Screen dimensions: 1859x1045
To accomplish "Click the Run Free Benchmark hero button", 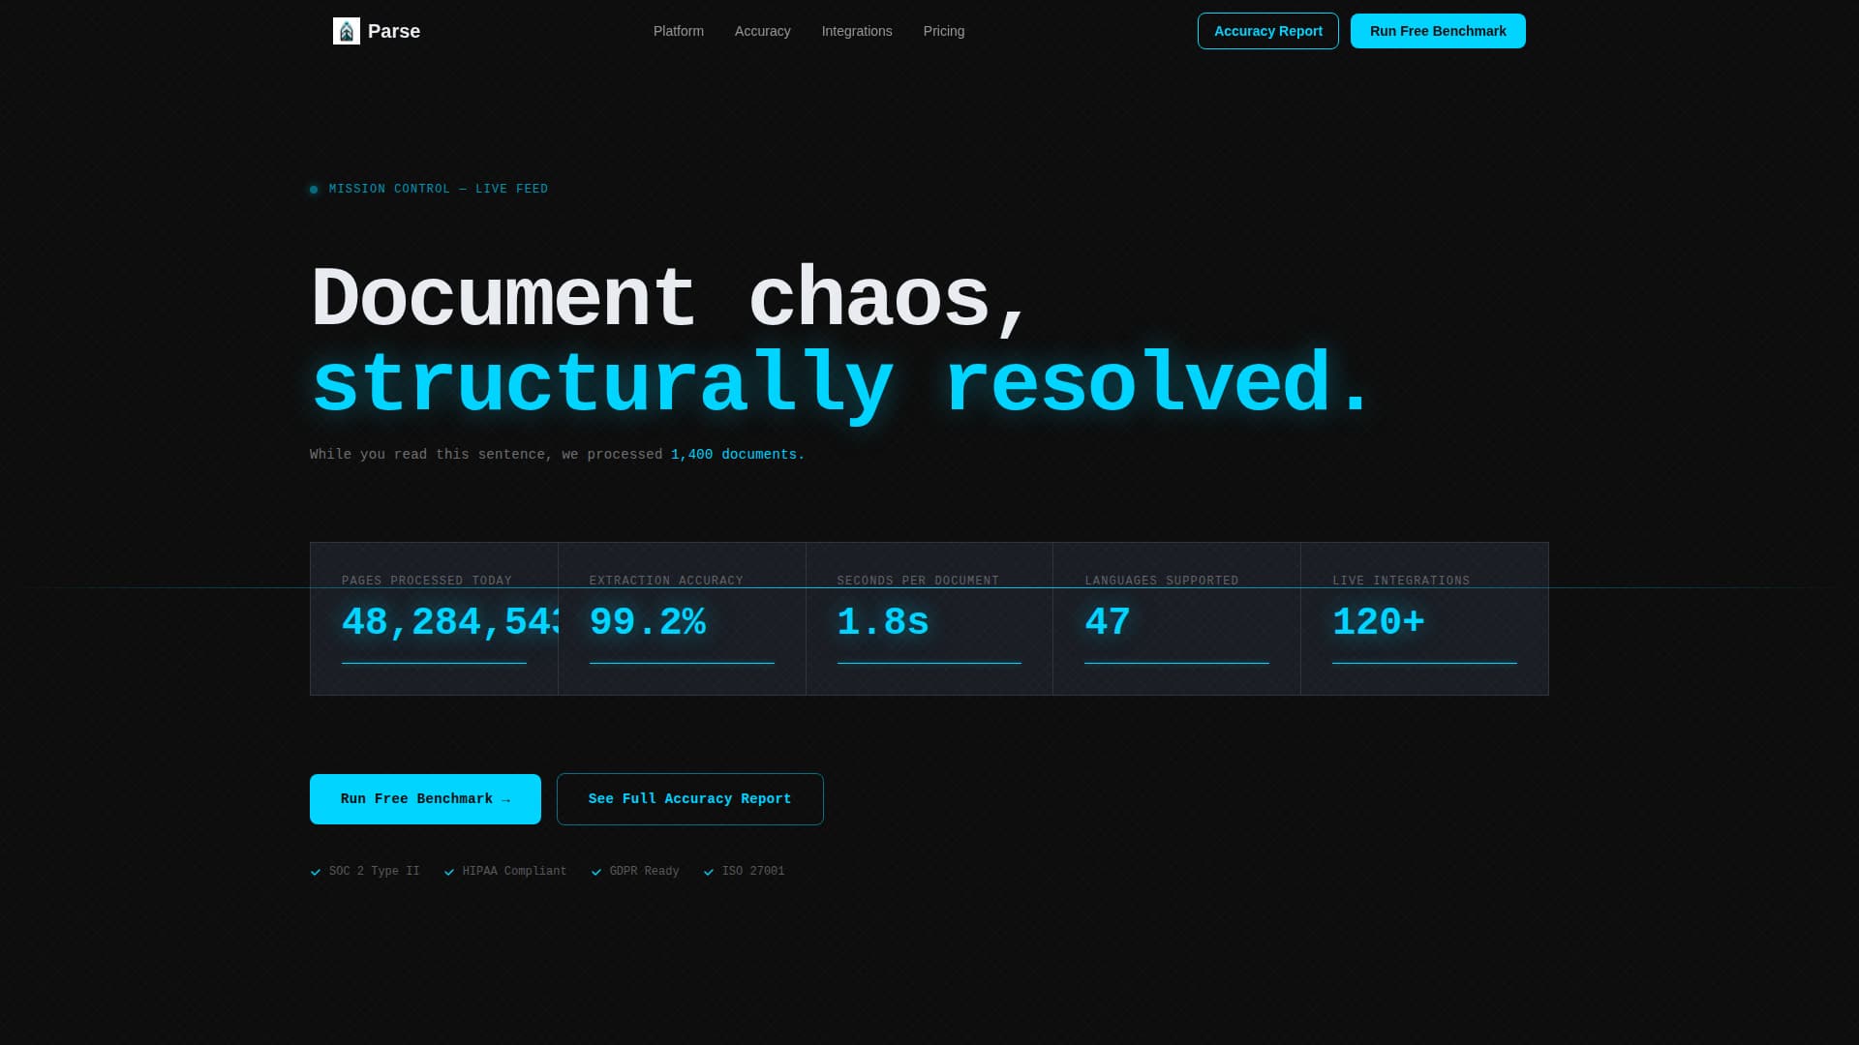I will coord(425,799).
